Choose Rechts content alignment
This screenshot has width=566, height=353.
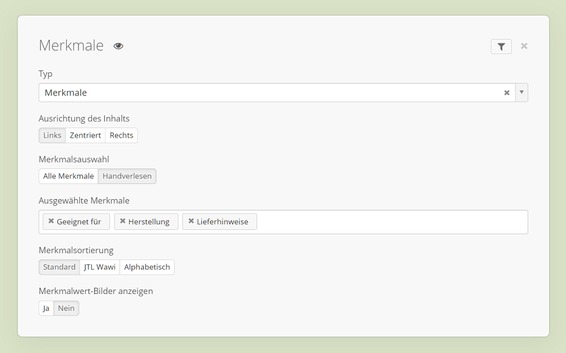(x=121, y=136)
